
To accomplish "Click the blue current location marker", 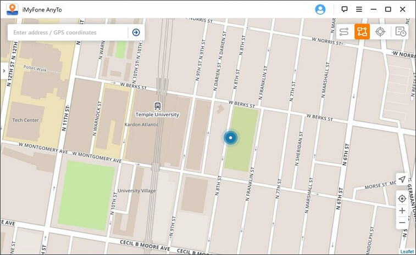I will (x=230, y=138).
